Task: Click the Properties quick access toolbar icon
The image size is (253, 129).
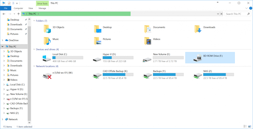Action: click(9, 3)
